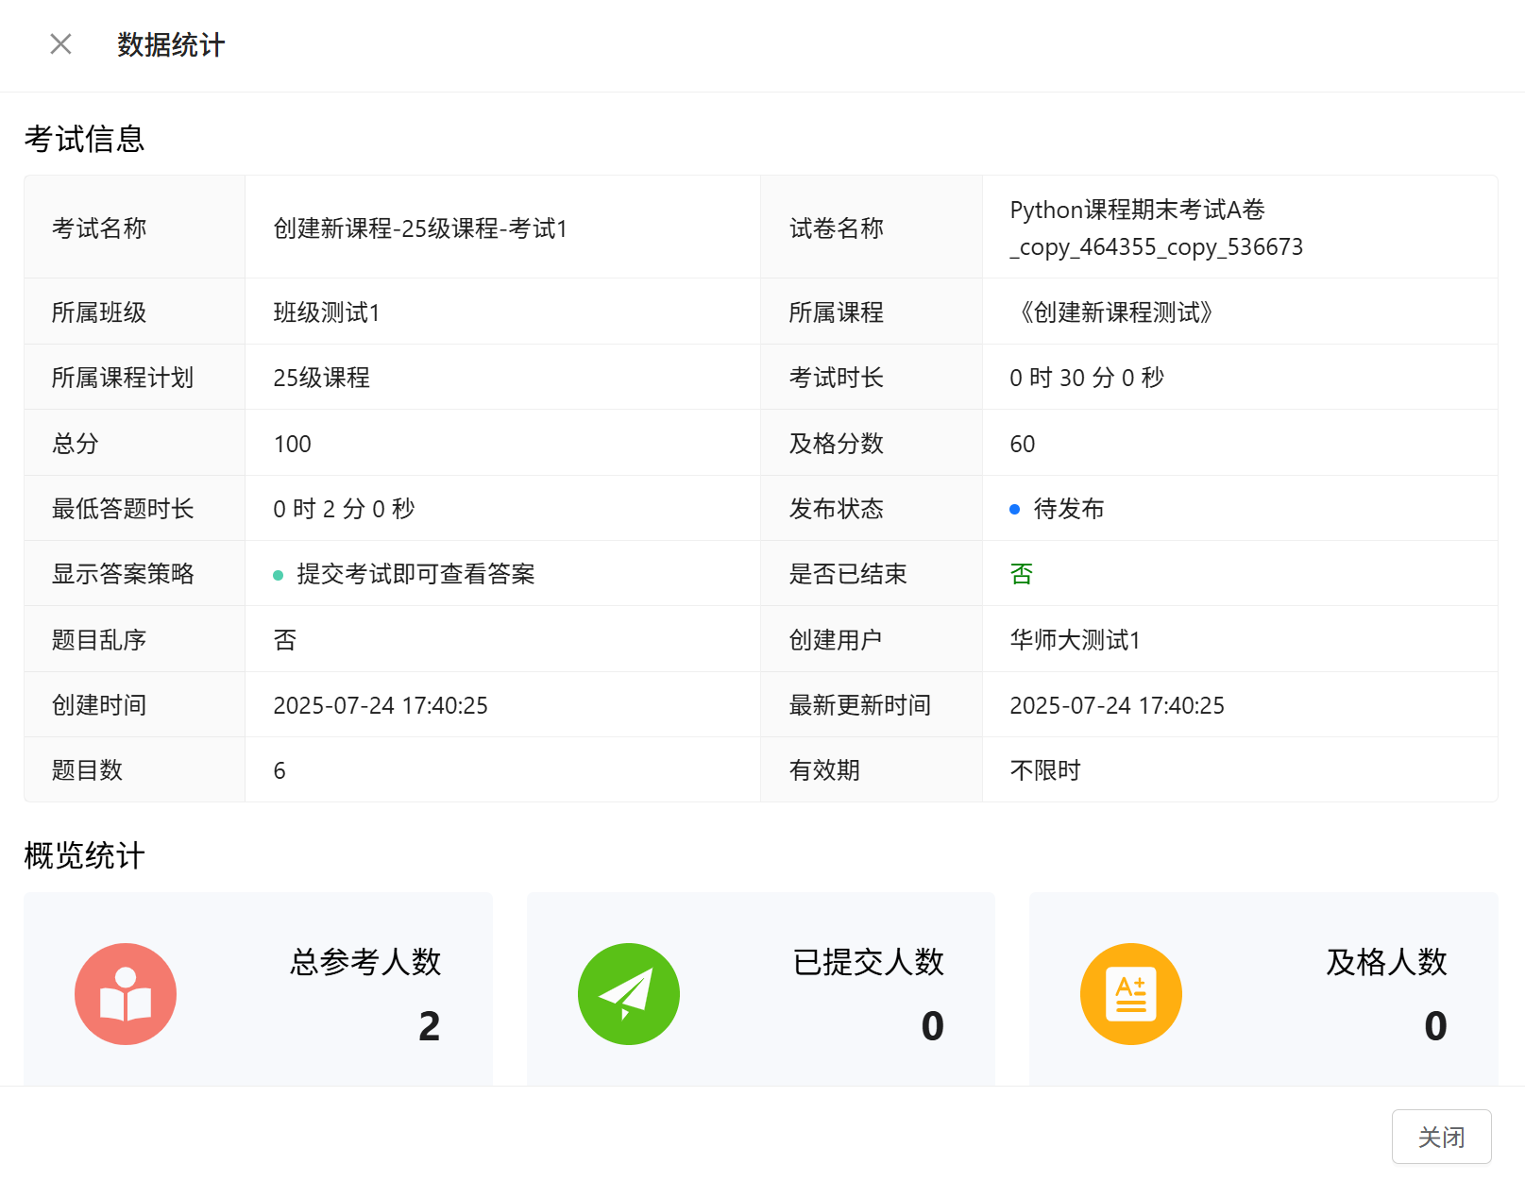This screenshot has width=1525, height=1181.
Task: Click the exam duration 0 时 30 分 0 秒
Action: tap(1087, 378)
